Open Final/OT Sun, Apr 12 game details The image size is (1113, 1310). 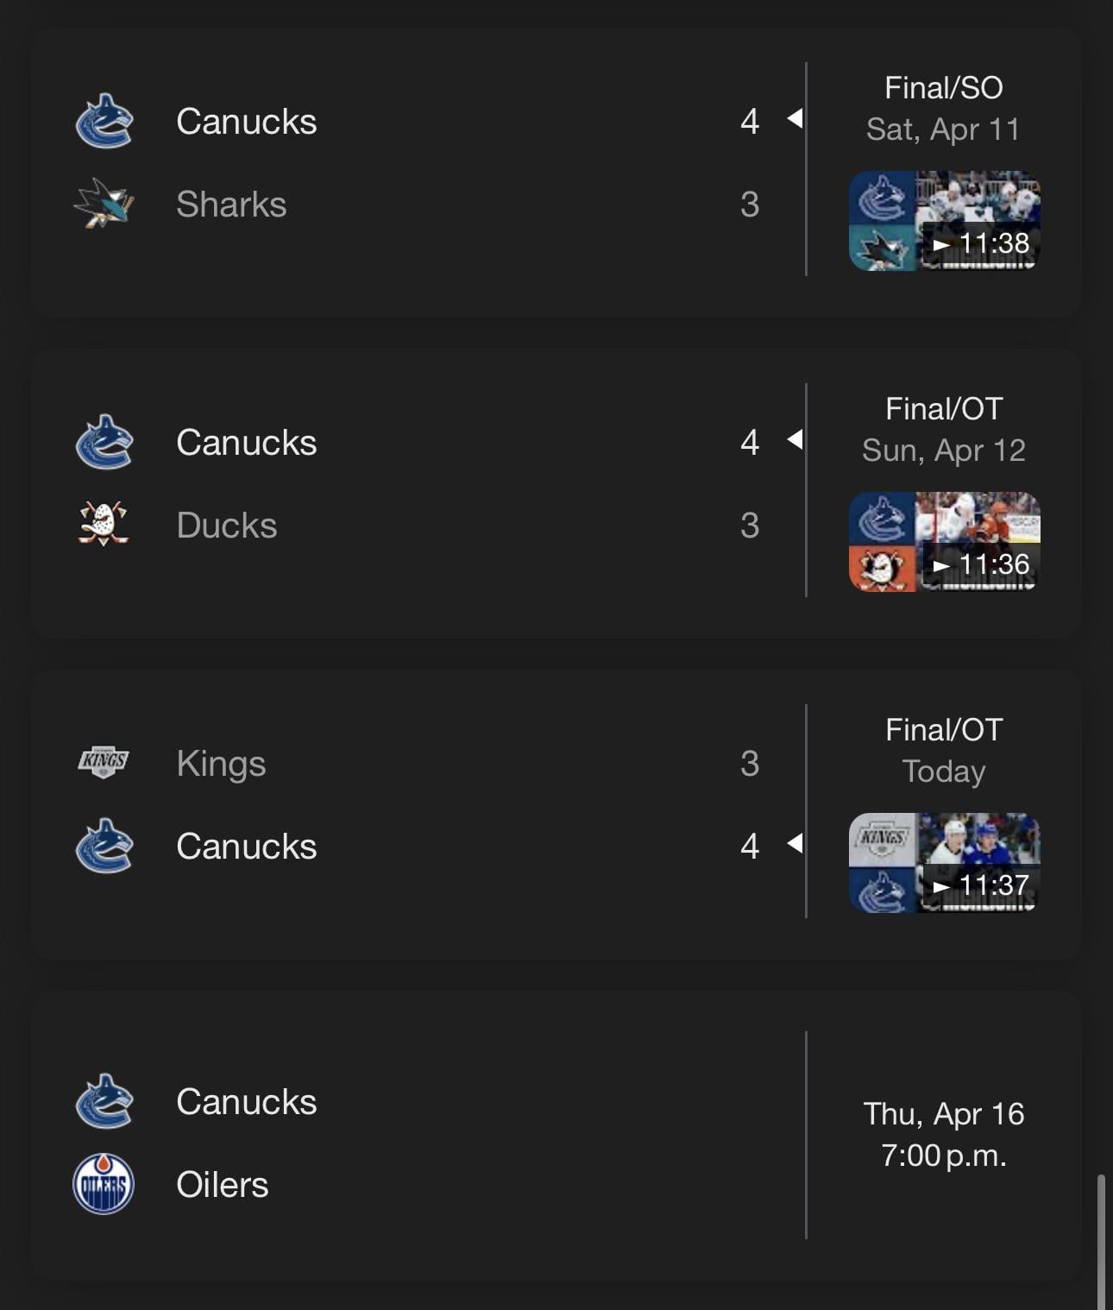click(943, 430)
